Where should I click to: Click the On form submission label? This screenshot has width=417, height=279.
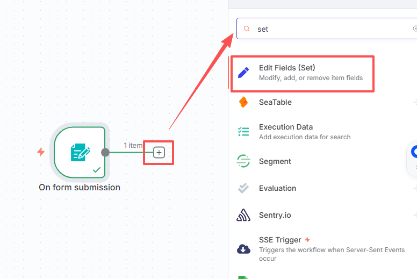(x=80, y=187)
